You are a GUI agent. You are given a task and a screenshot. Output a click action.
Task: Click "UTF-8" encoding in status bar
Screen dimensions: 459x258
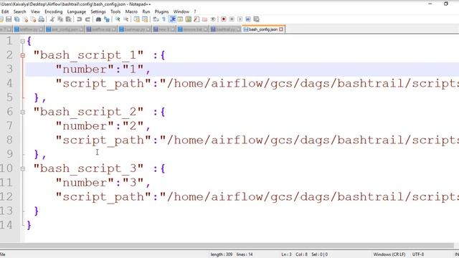click(x=418, y=254)
